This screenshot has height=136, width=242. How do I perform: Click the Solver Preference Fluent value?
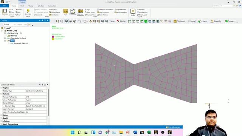click(36, 100)
